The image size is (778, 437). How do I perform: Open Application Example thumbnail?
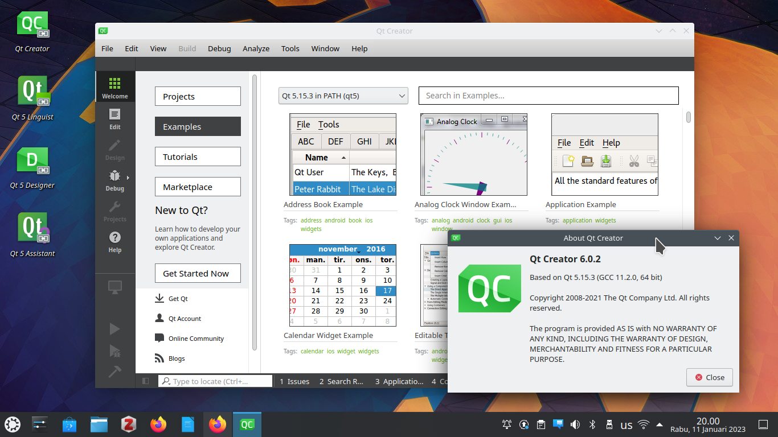(x=605, y=154)
